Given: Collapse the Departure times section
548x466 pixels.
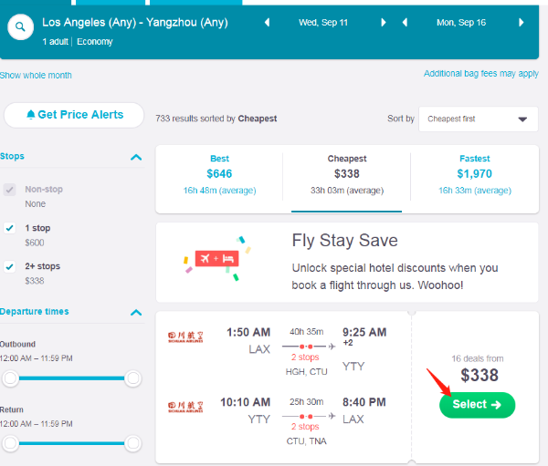Looking at the screenshot, I should 136,312.
